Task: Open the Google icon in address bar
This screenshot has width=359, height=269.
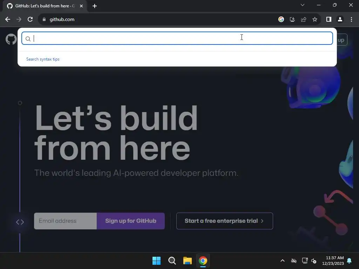Action: click(x=281, y=20)
